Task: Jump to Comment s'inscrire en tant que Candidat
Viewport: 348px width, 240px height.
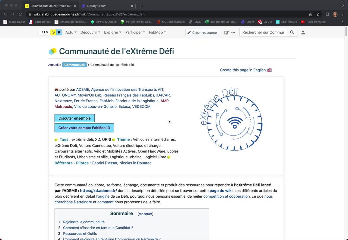Action: [98, 228]
